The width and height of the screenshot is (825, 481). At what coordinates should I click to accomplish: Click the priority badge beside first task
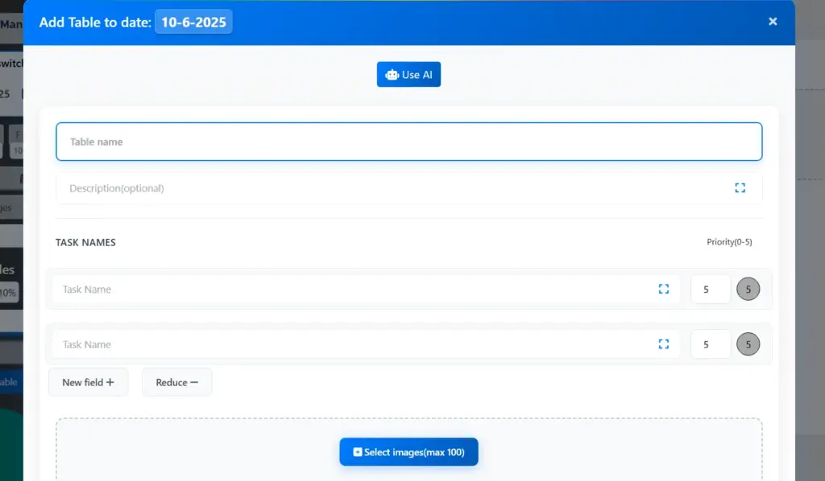click(x=748, y=288)
